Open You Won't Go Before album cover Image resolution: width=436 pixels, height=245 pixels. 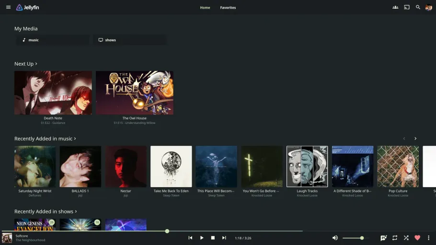[262, 167]
